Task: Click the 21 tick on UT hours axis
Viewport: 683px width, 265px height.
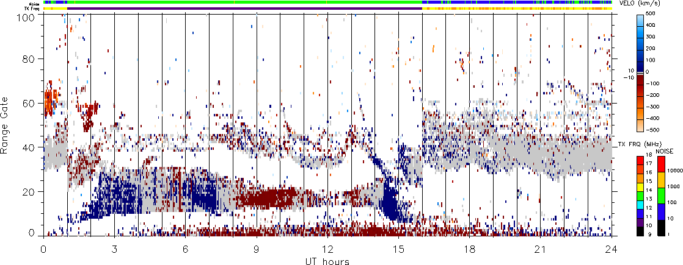Action: [x=541, y=249]
